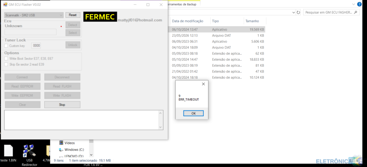Select the file row dated 05/09/2023 08:18
Image resolution: width=367 pixels, height=167 pixels.
pyautogui.click(x=217, y=53)
